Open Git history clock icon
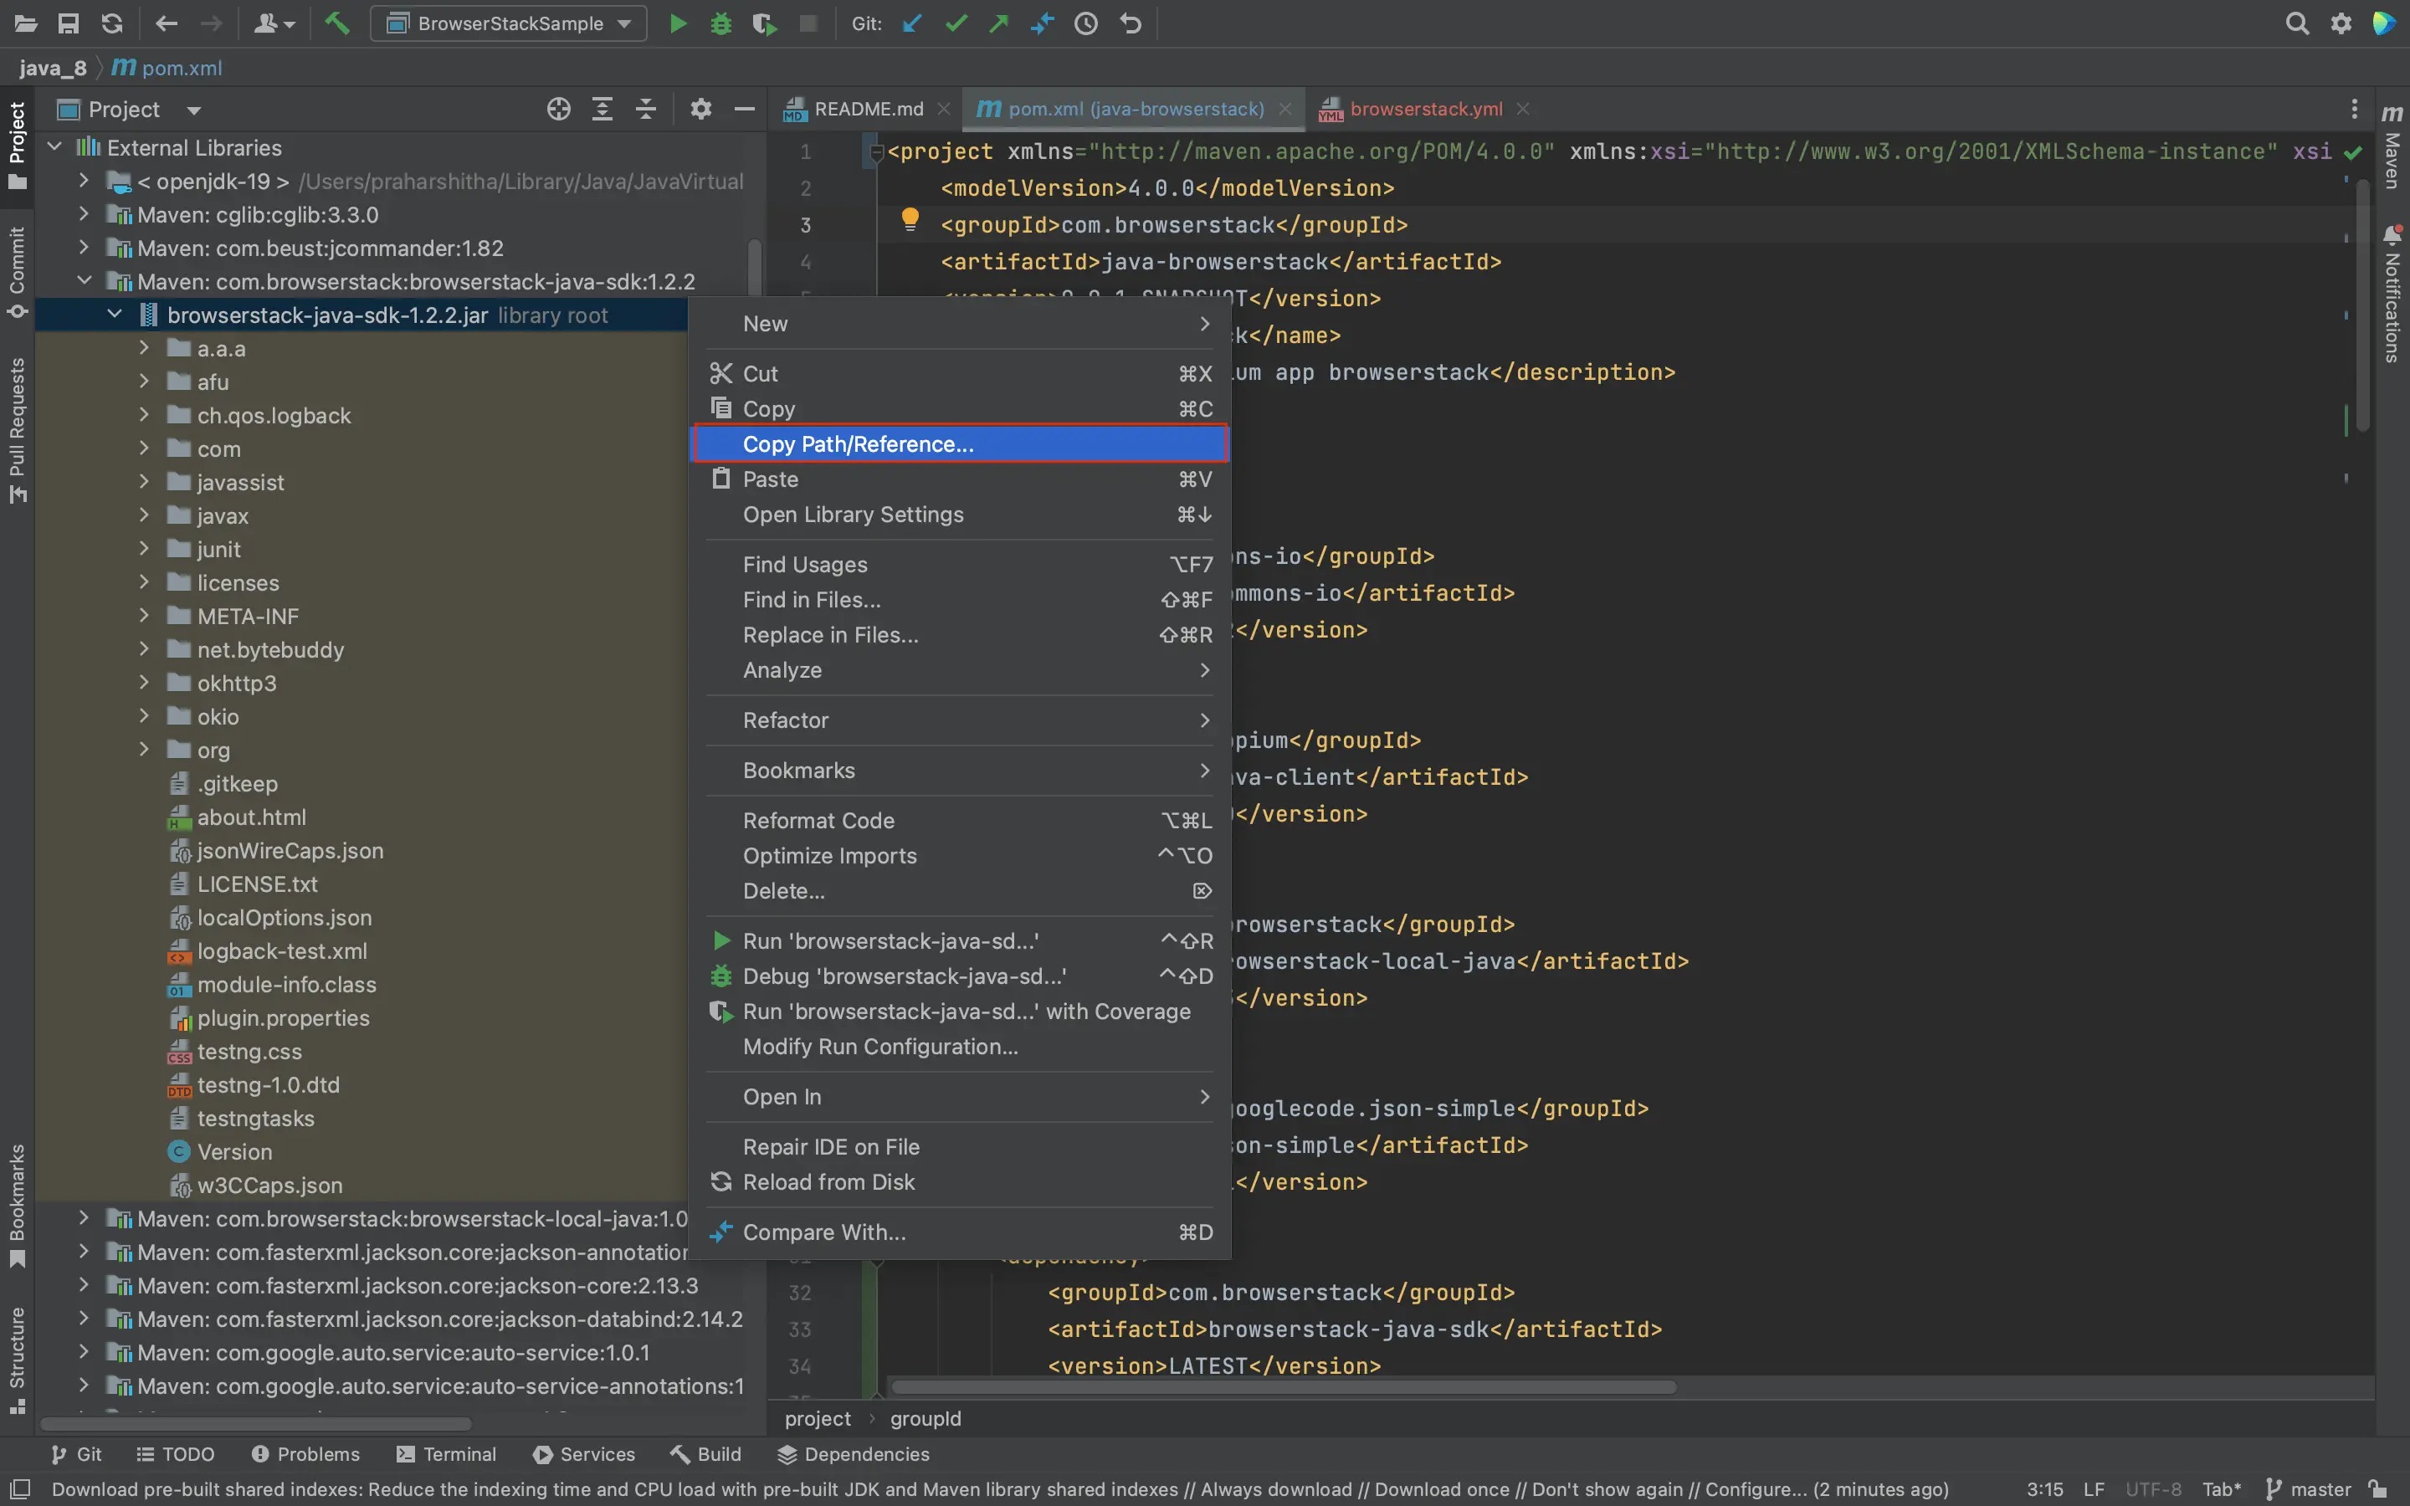Image resolution: width=2410 pixels, height=1506 pixels. [1085, 23]
